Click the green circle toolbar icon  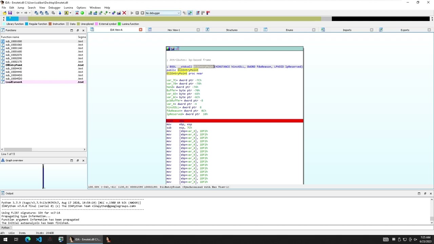pos(82,13)
